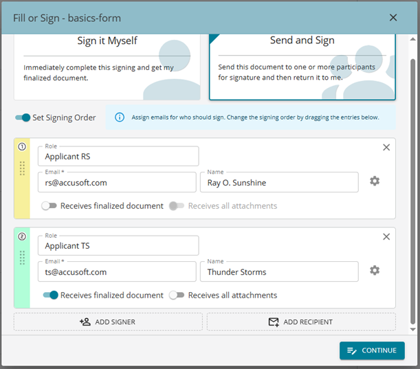The image size is (420, 369).
Task: Toggle the Set Signing Order switch
Action: (23, 118)
